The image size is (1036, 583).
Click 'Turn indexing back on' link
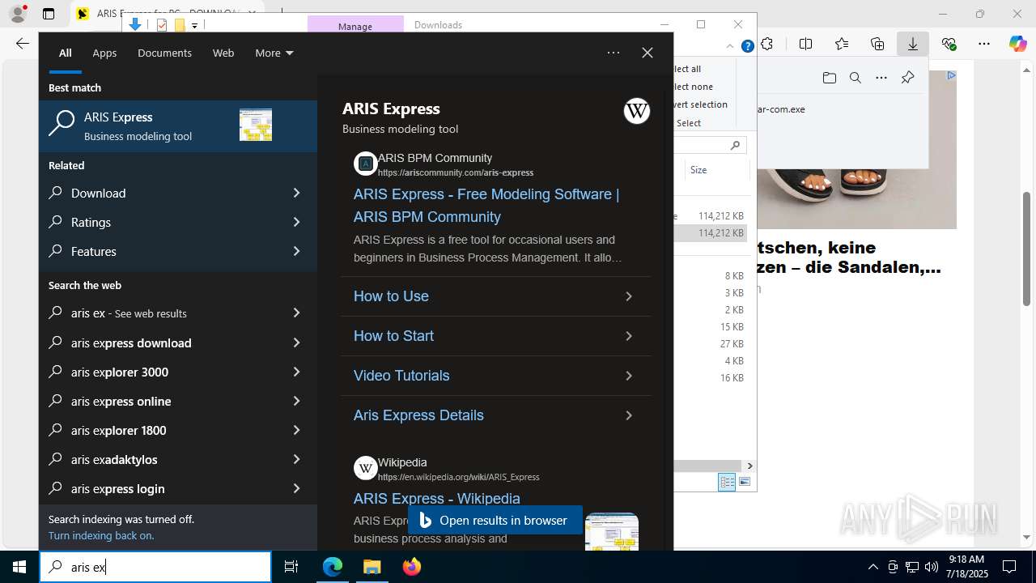pyautogui.click(x=101, y=535)
